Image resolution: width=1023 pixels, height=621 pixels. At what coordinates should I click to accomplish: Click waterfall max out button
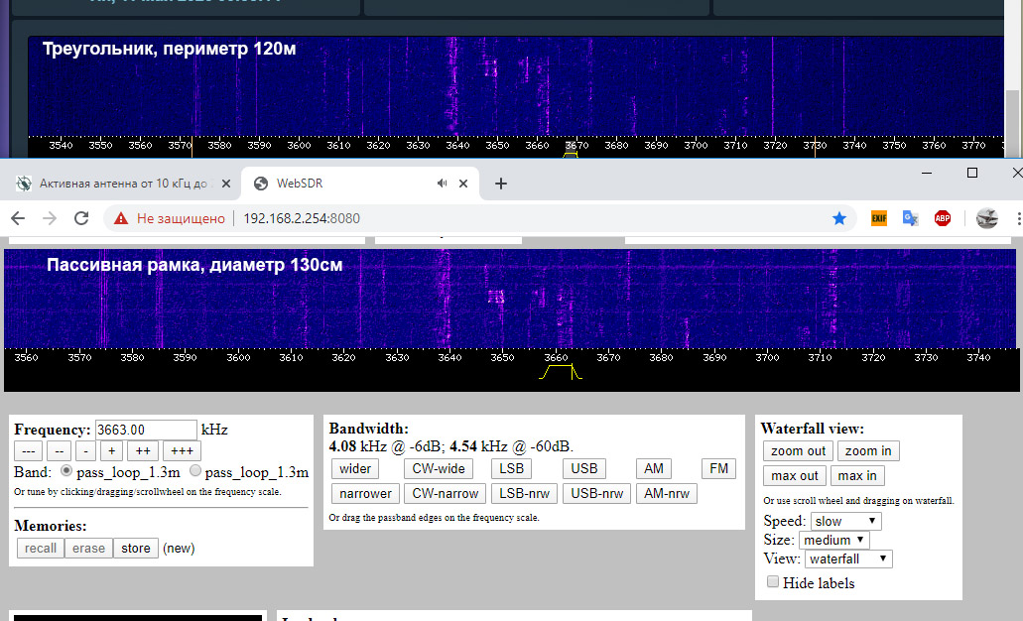click(x=794, y=476)
